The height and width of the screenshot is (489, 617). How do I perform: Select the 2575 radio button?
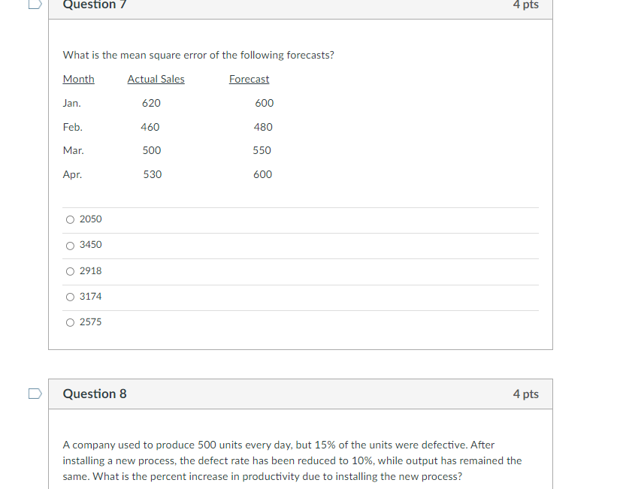click(x=70, y=322)
